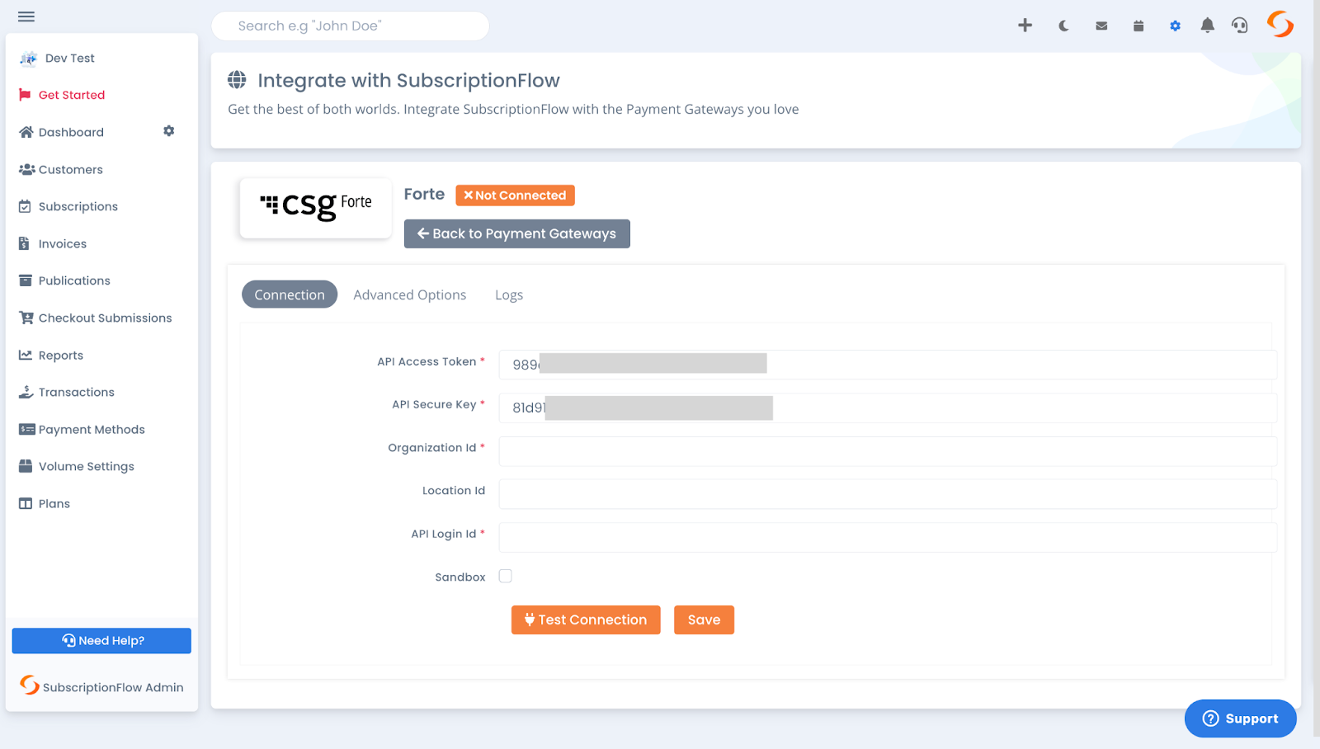This screenshot has width=1320, height=749.
Task: Open the Logs tab
Action: click(508, 294)
